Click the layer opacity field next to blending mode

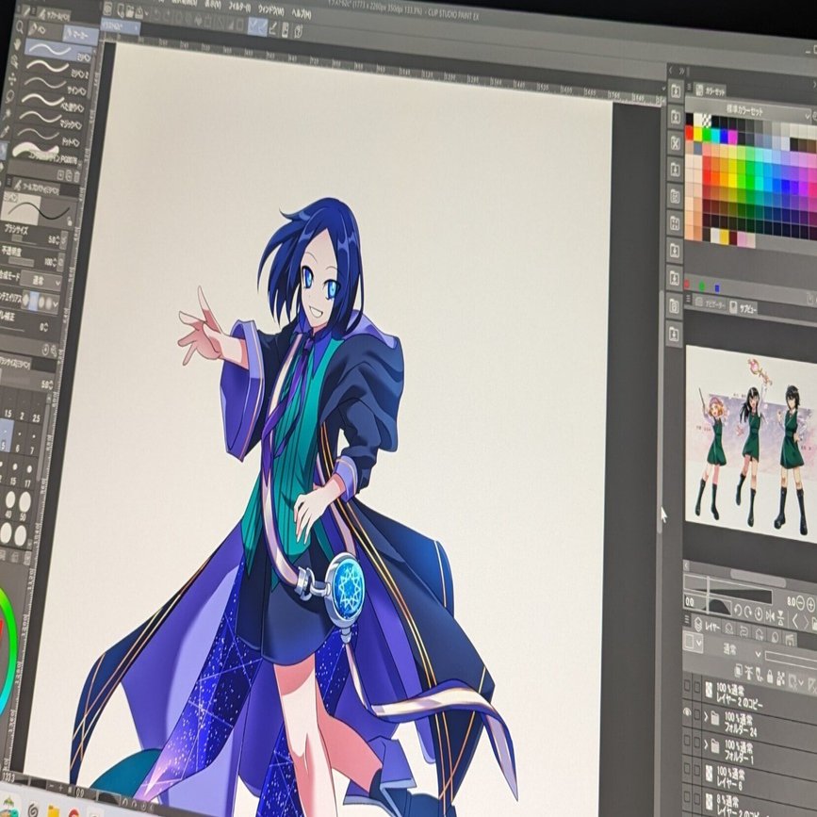point(791,661)
